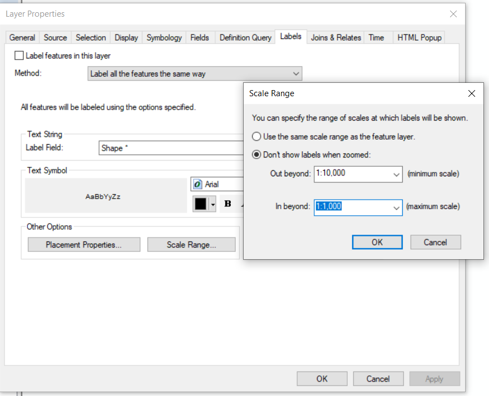Open the black text color swatch
The width and height of the screenshot is (489, 396).
(x=200, y=204)
